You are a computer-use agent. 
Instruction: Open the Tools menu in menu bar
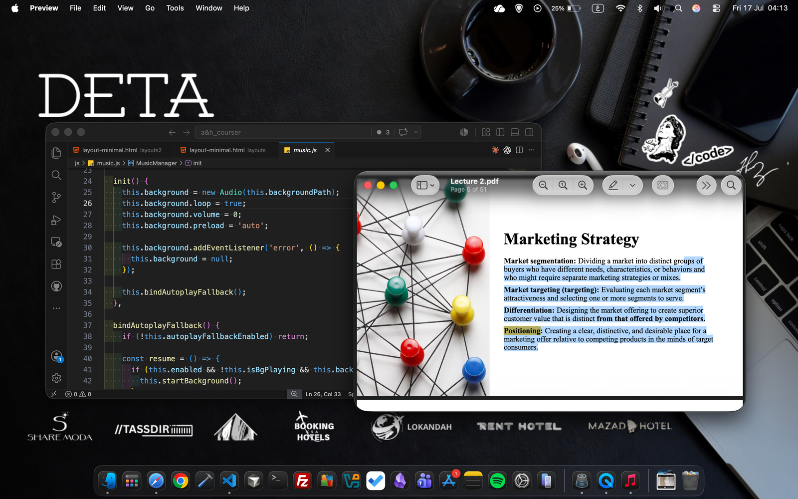175,8
